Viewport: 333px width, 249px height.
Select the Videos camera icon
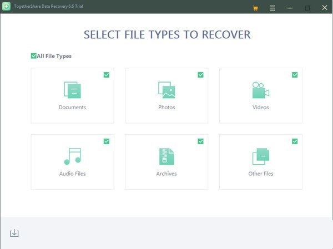point(261,90)
